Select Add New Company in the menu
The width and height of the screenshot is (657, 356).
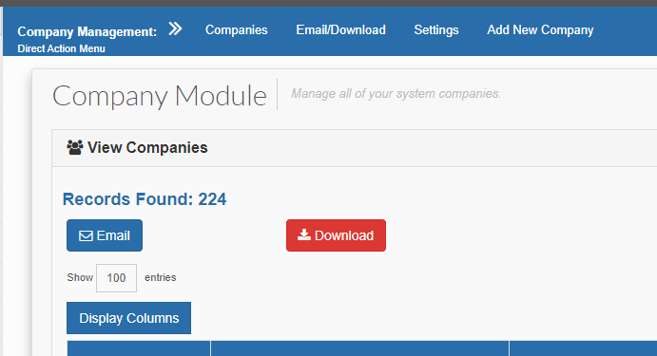540,30
